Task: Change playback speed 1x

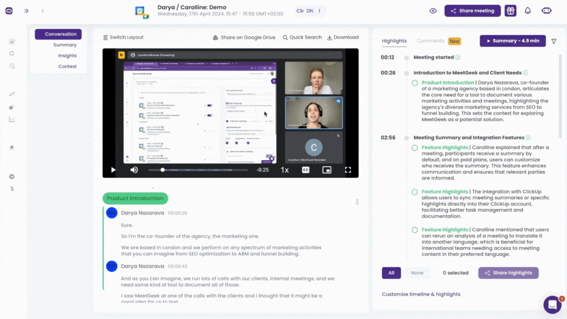Action: point(285,170)
